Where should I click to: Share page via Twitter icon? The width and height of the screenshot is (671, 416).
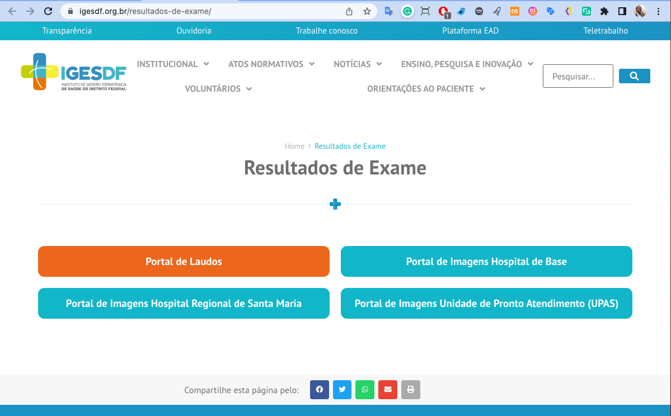point(342,390)
